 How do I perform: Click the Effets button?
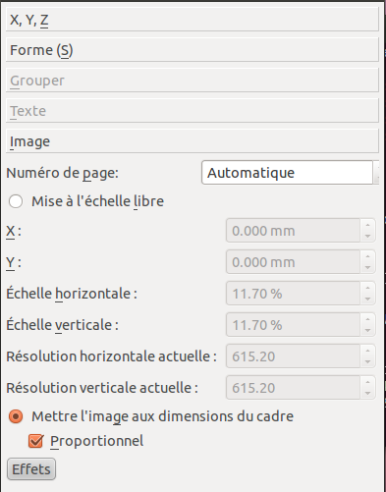coord(31,469)
